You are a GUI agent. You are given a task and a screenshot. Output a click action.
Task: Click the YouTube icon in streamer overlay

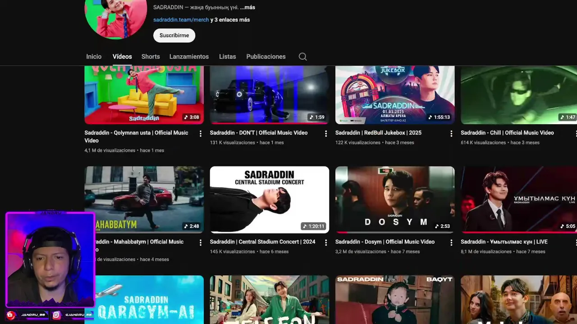tap(11, 315)
